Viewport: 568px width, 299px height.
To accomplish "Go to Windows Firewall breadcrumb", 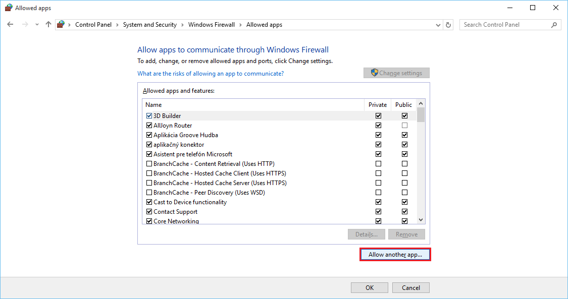I will tap(211, 25).
